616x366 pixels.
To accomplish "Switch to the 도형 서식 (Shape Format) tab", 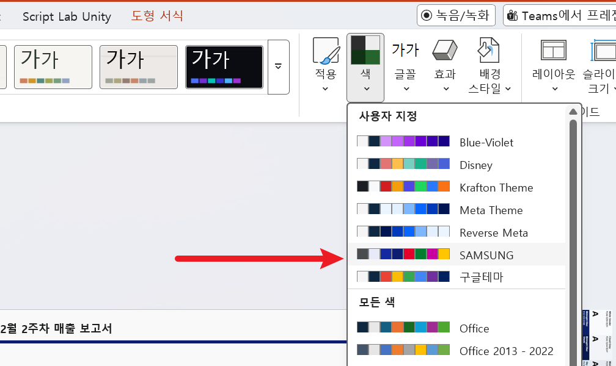I will (x=157, y=16).
